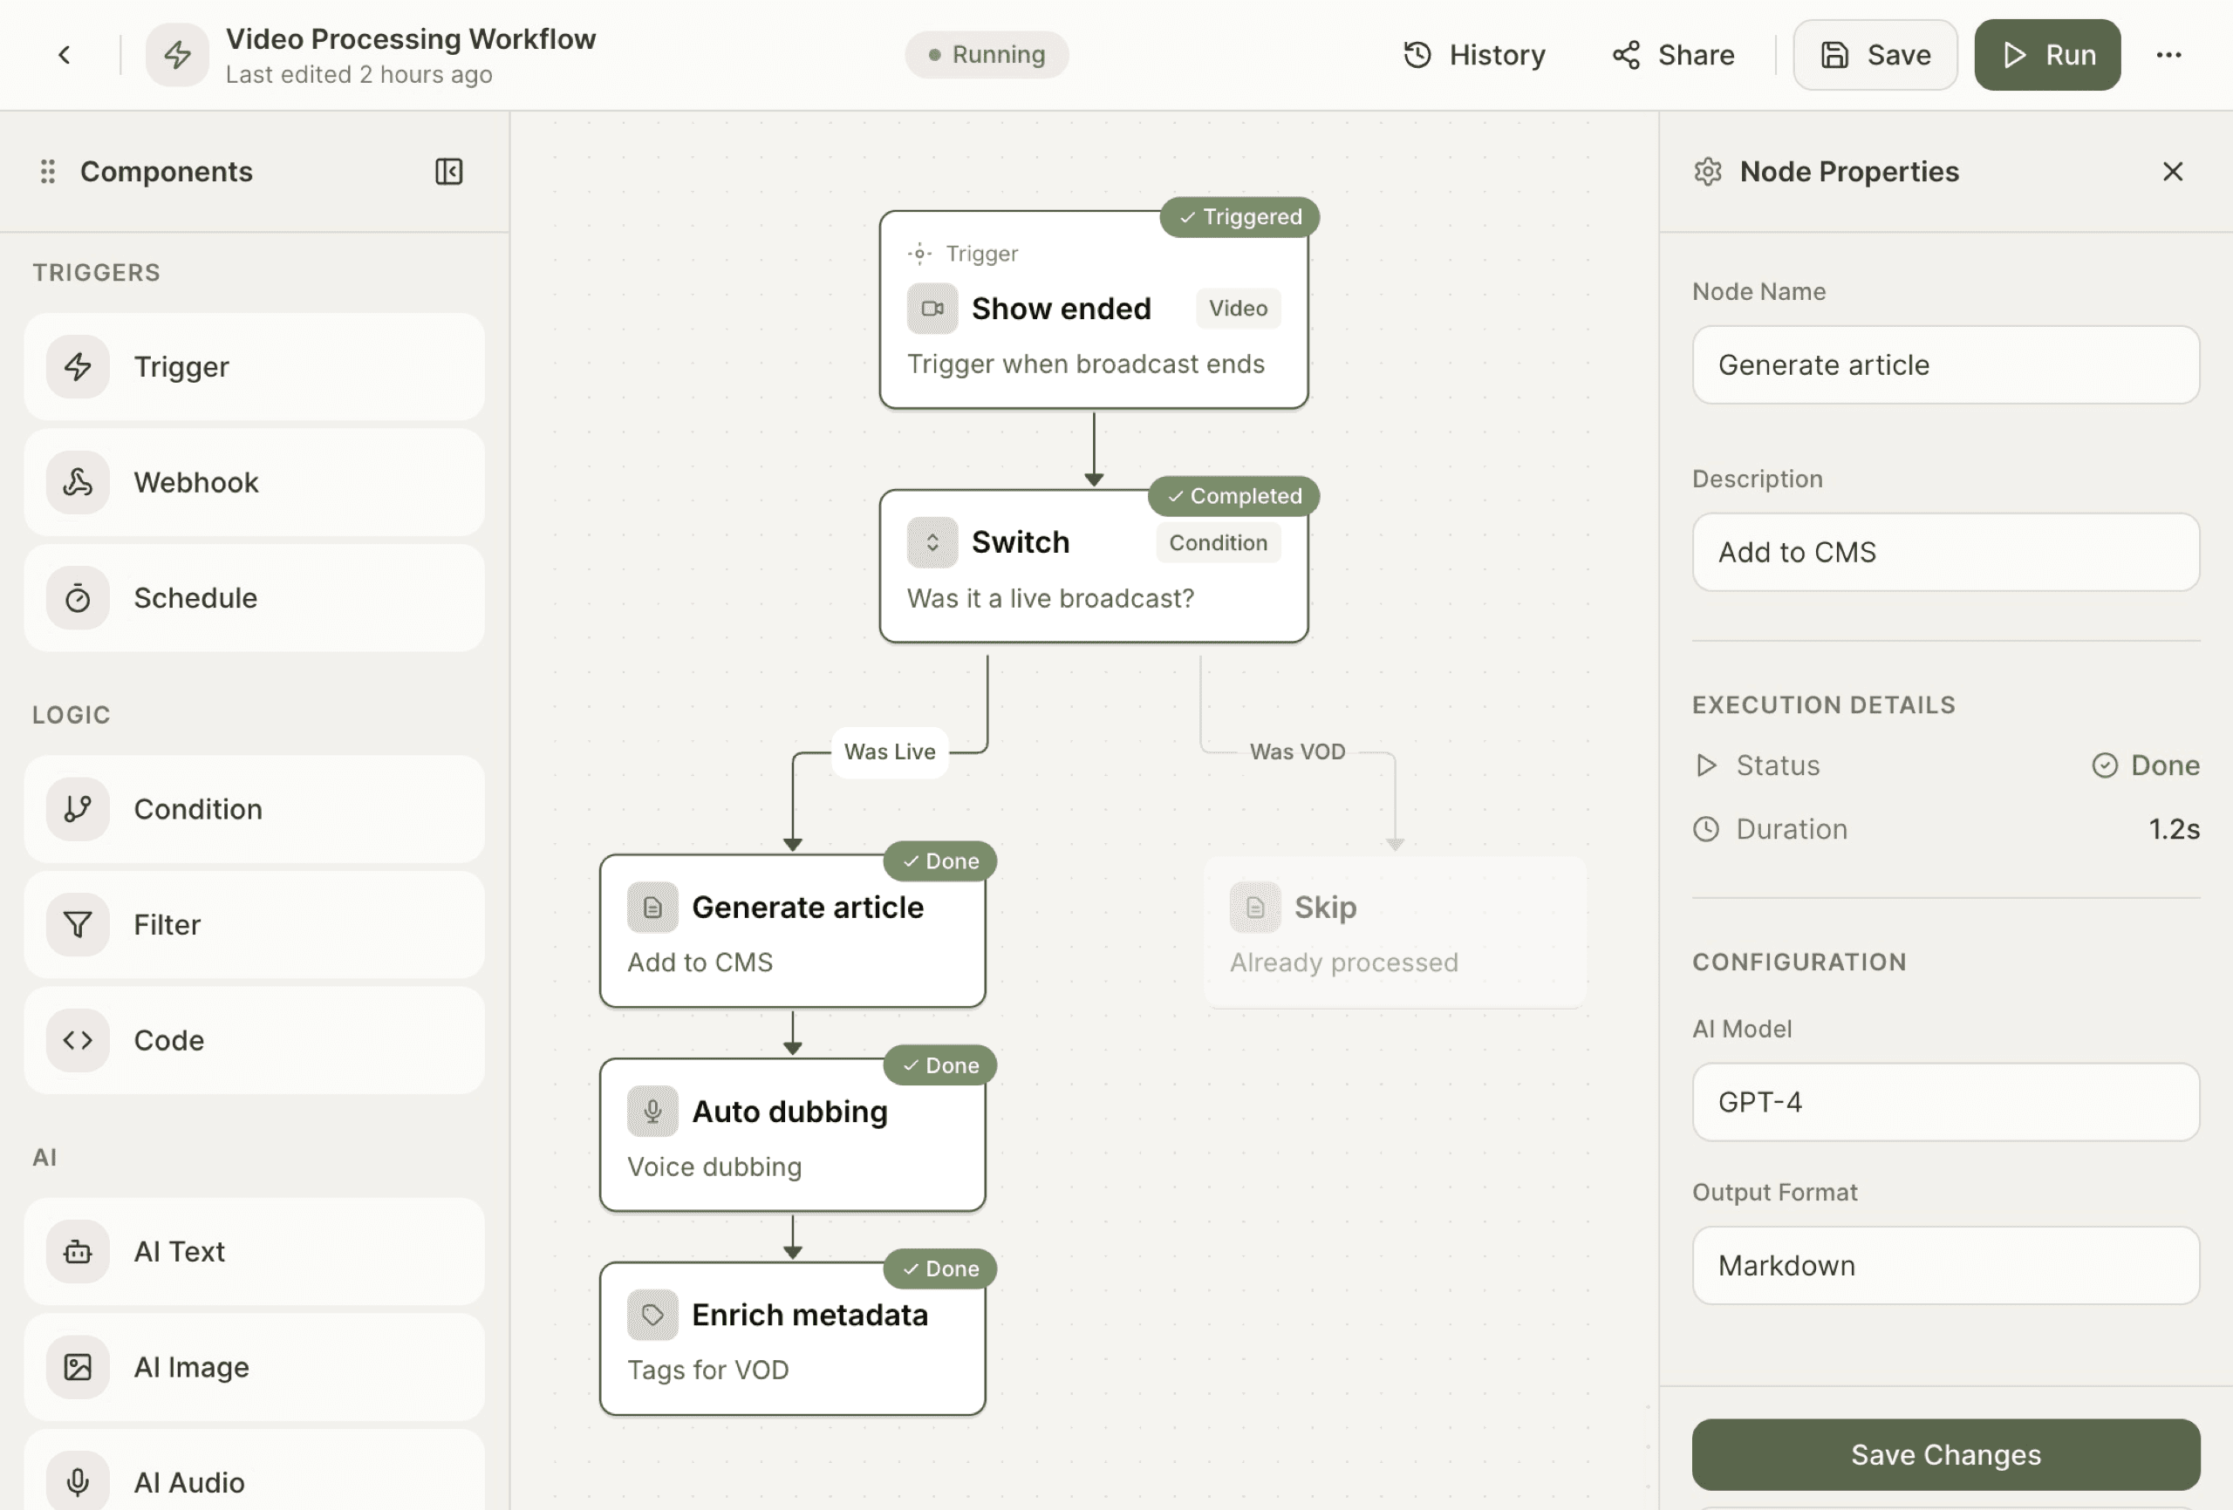The width and height of the screenshot is (2233, 1510).
Task: Click the Code component icon
Action: coord(78,1040)
